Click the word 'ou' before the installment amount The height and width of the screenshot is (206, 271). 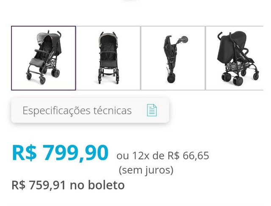[x=123, y=156]
